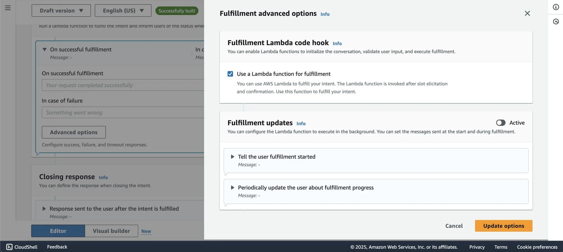Click the hexagon security icon in right sidebar

click(x=556, y=21)
